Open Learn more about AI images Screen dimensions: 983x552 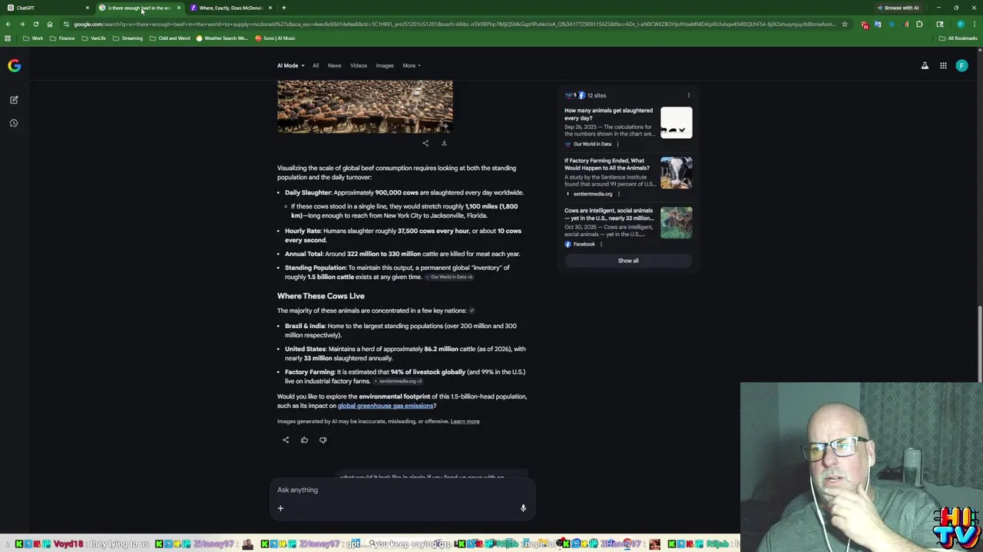465,421
